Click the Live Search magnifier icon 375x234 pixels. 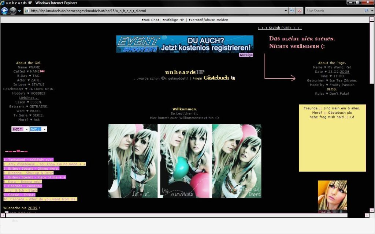366,10
